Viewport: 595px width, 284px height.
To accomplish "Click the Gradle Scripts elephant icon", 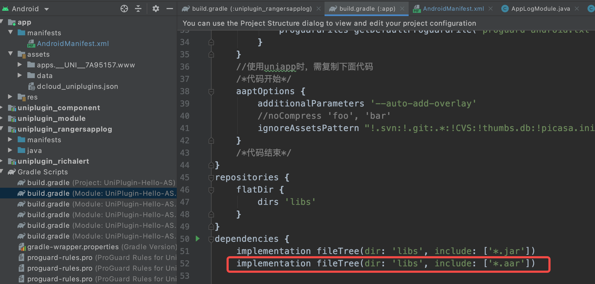I will tap(12, 172).
